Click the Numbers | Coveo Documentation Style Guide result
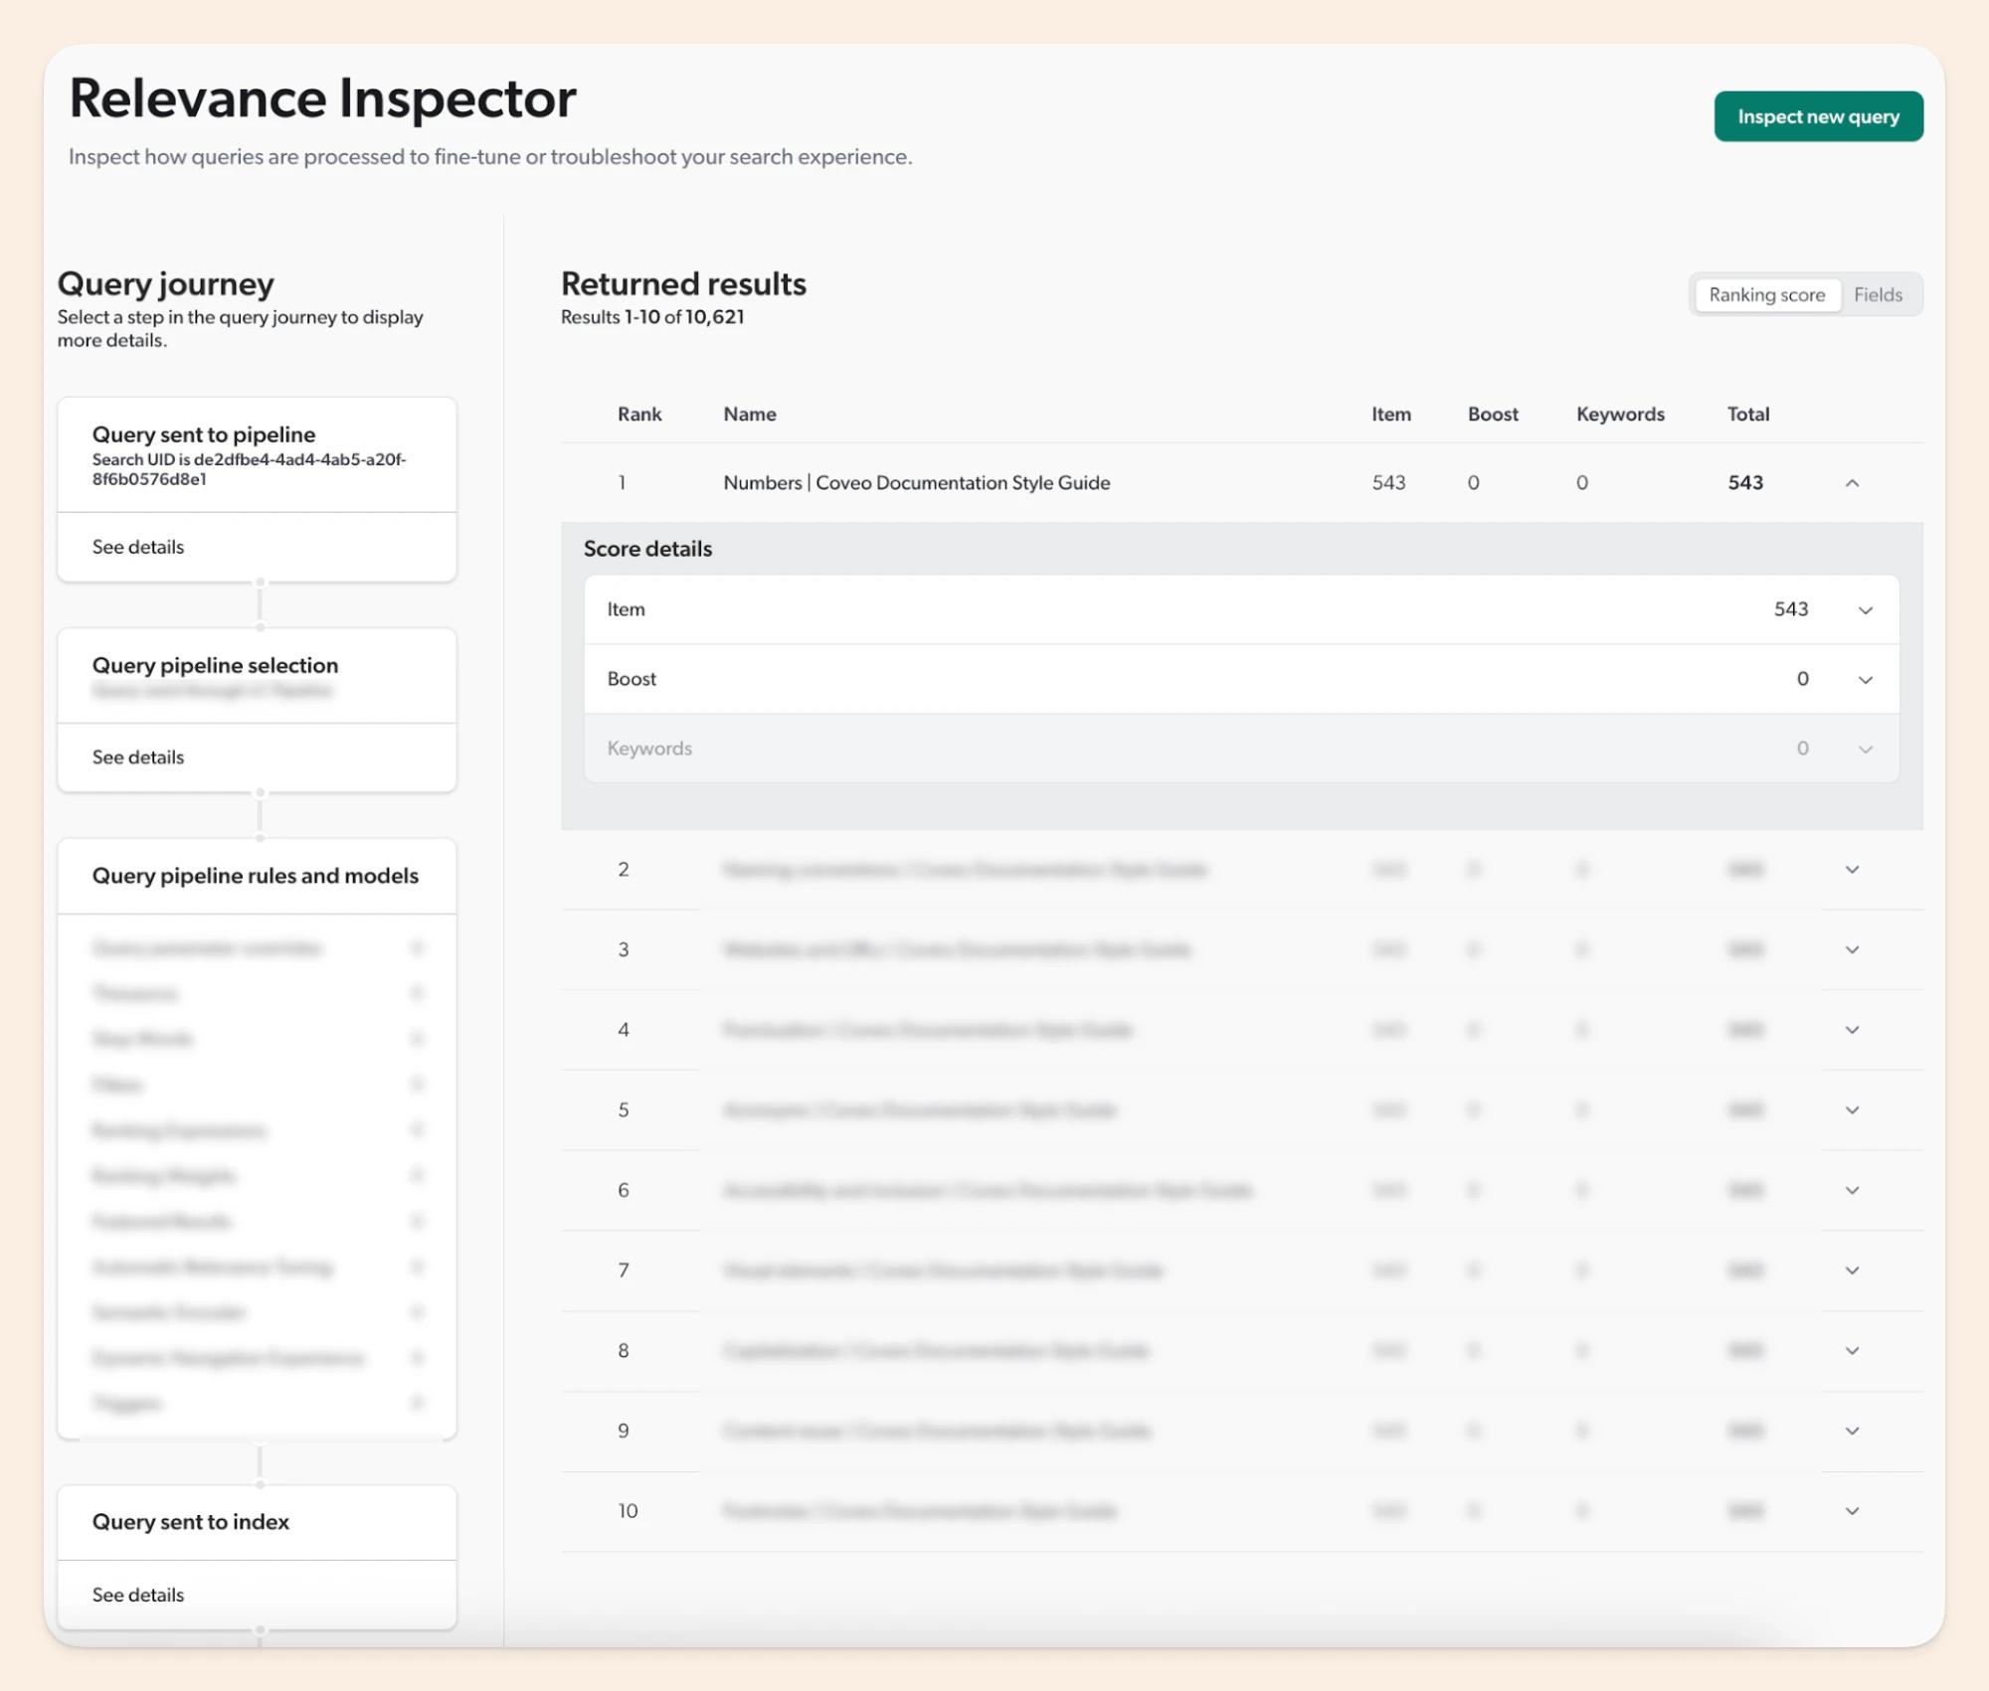The width and height of the screenshot is (1989, 1691). coord(917,483)
